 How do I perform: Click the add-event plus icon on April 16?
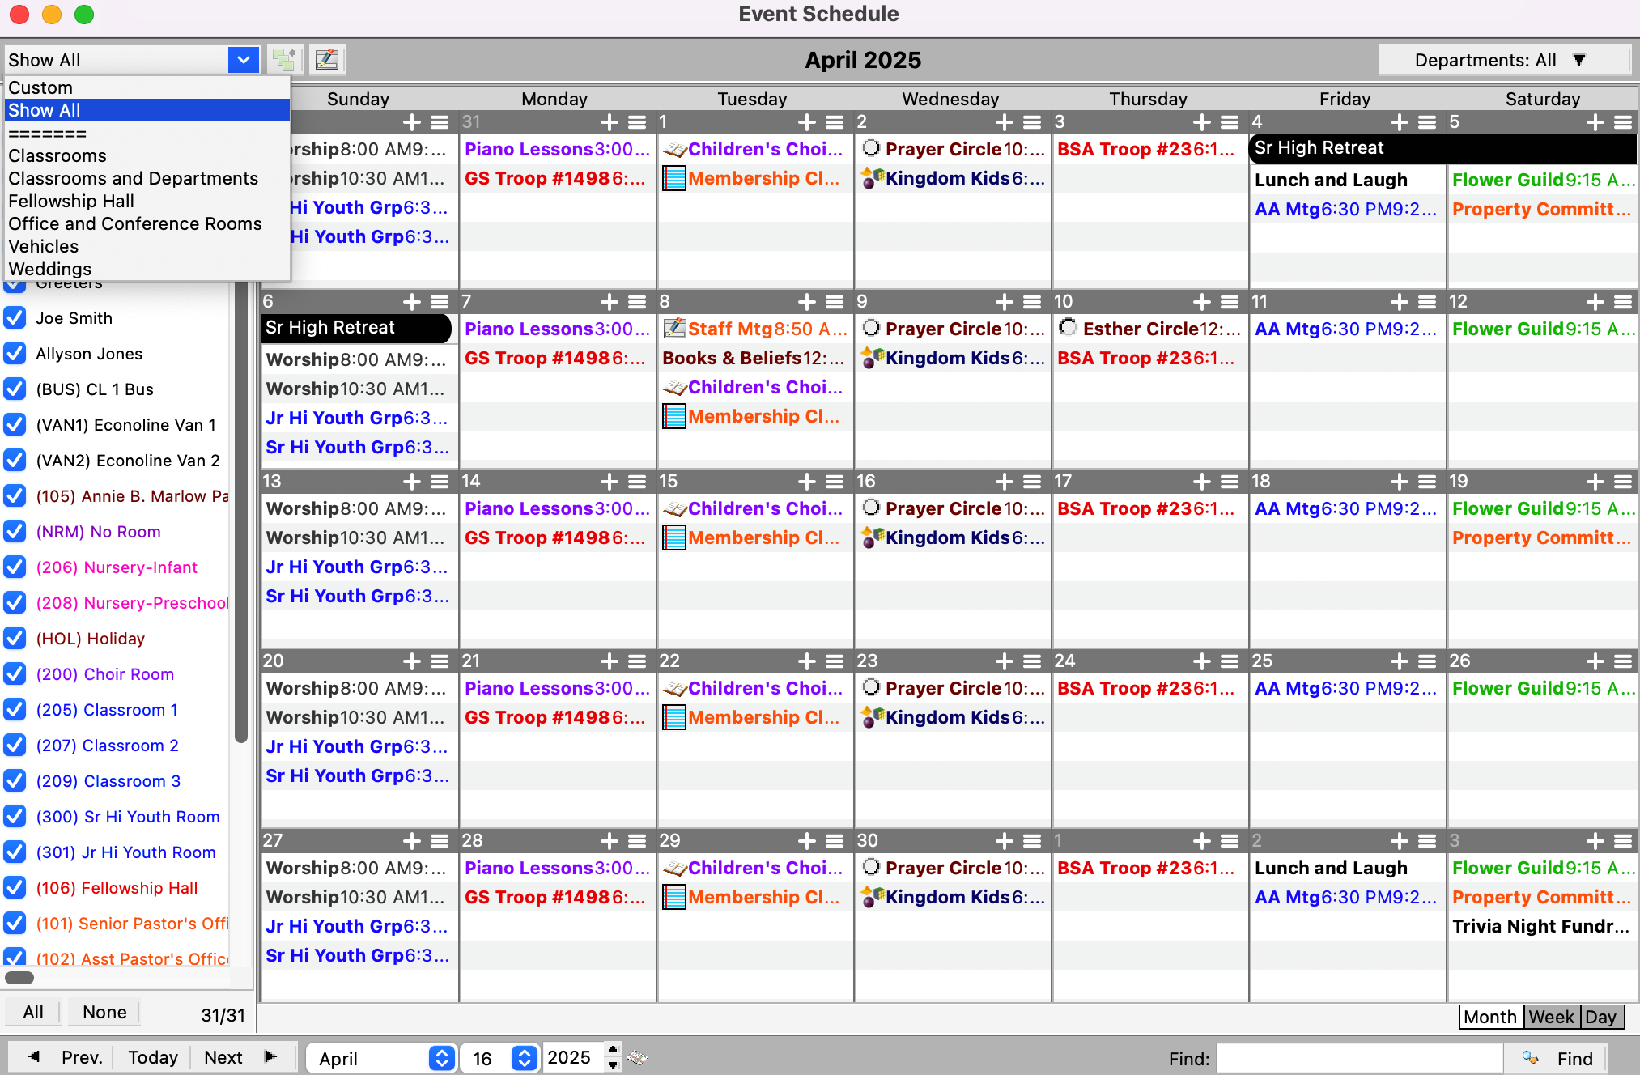pyautogui.click(x=1004, y=482)
